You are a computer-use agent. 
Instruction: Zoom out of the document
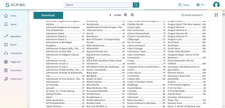click(x=132, y=15)
